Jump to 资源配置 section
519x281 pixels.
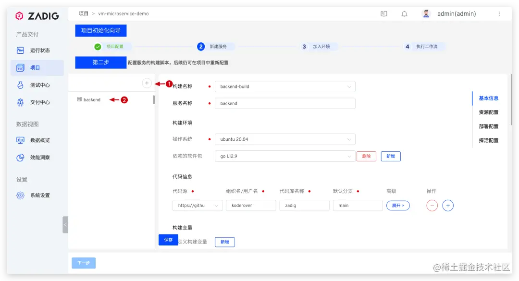(x=489, y=112)
